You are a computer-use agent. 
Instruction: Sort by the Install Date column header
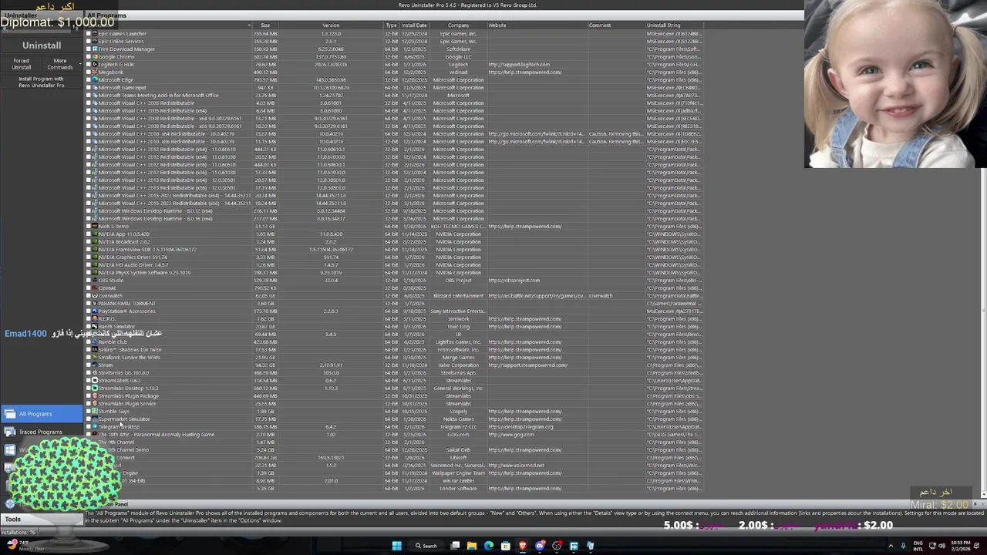(x=414, y=25)
